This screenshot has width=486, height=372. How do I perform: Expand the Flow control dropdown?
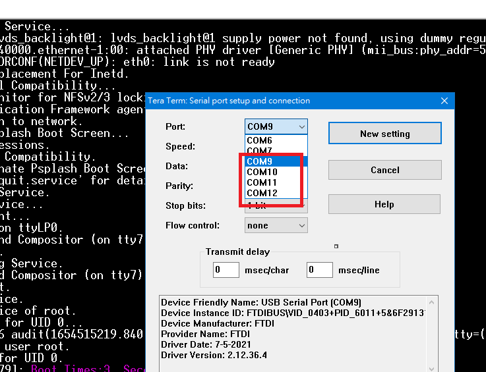tap(301, 225)
